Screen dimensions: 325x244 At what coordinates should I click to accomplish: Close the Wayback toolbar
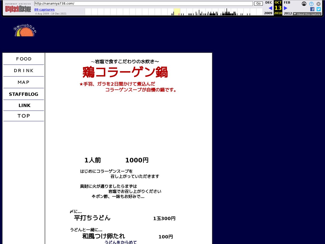click(x=318, y=4)
